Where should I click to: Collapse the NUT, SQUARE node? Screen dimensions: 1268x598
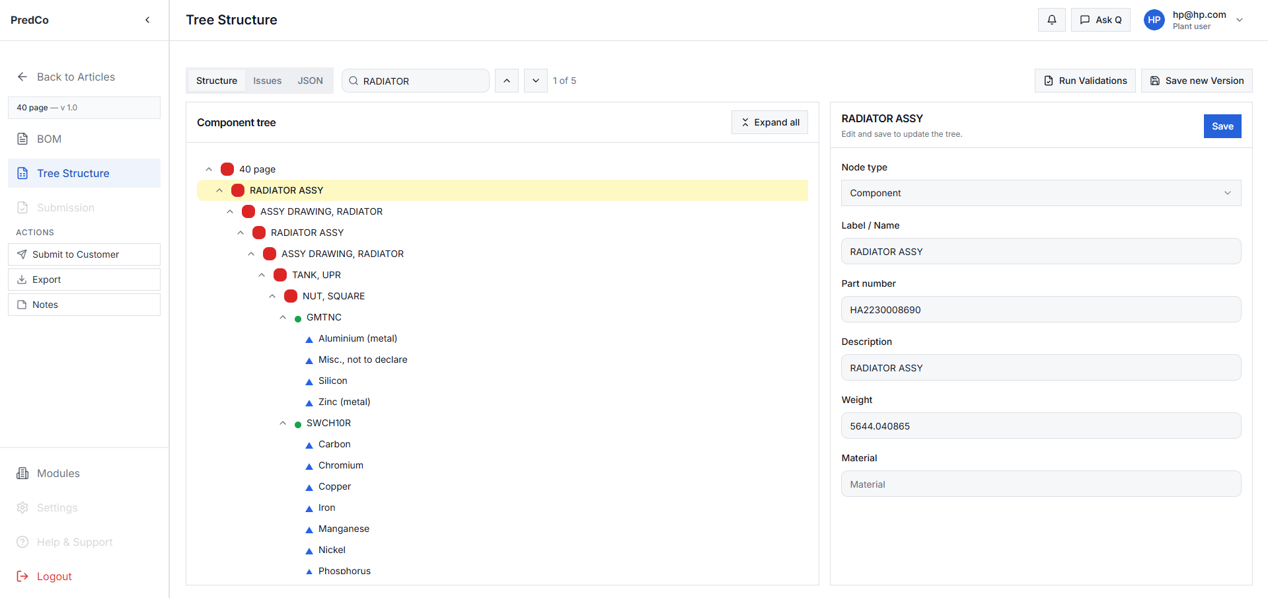pyautogui.click(x=272, y=296)
